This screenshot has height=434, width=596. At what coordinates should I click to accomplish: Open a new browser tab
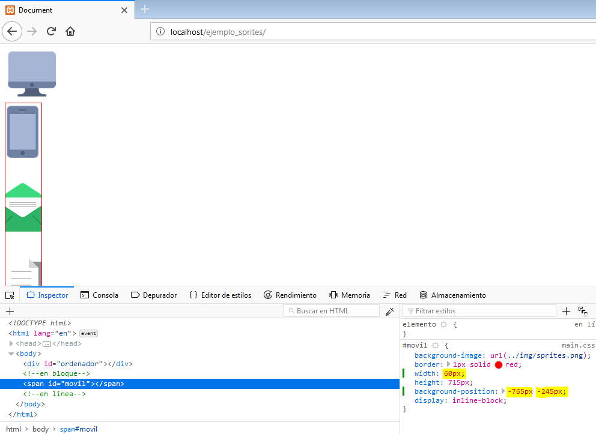[x=144, y=10]
